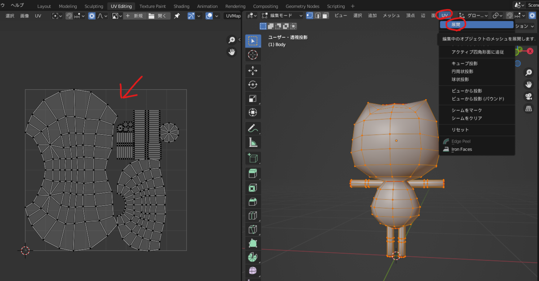The image size is (539, 281).
Task: Open the image browse dropdown in UV editor
Action: [117, 16]
